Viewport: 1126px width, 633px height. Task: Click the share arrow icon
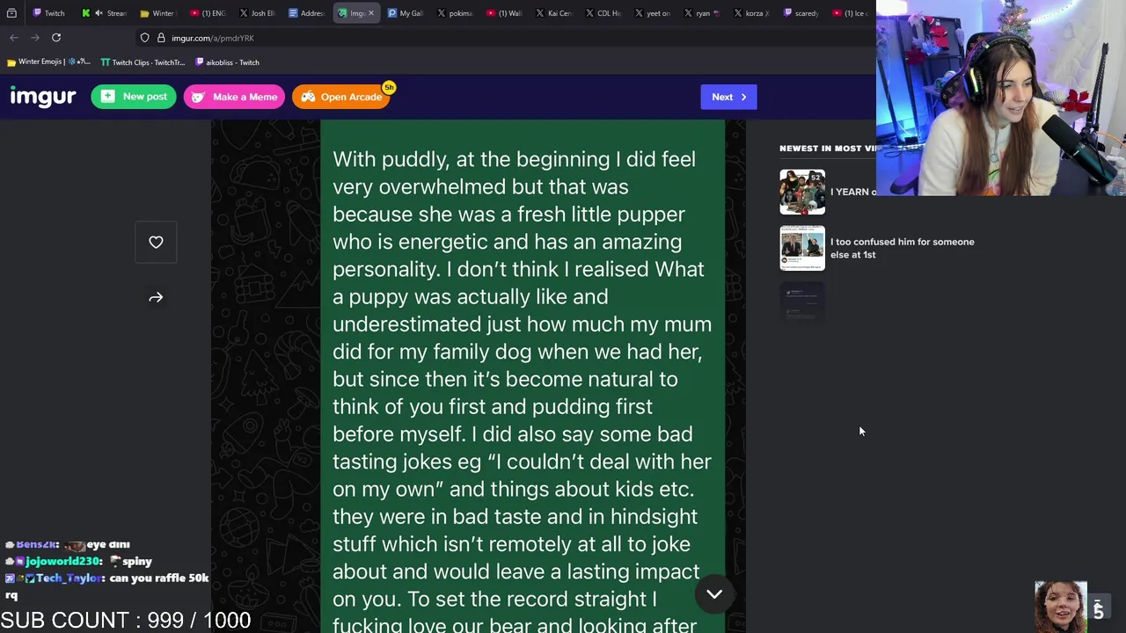click(x=156, y=298)
